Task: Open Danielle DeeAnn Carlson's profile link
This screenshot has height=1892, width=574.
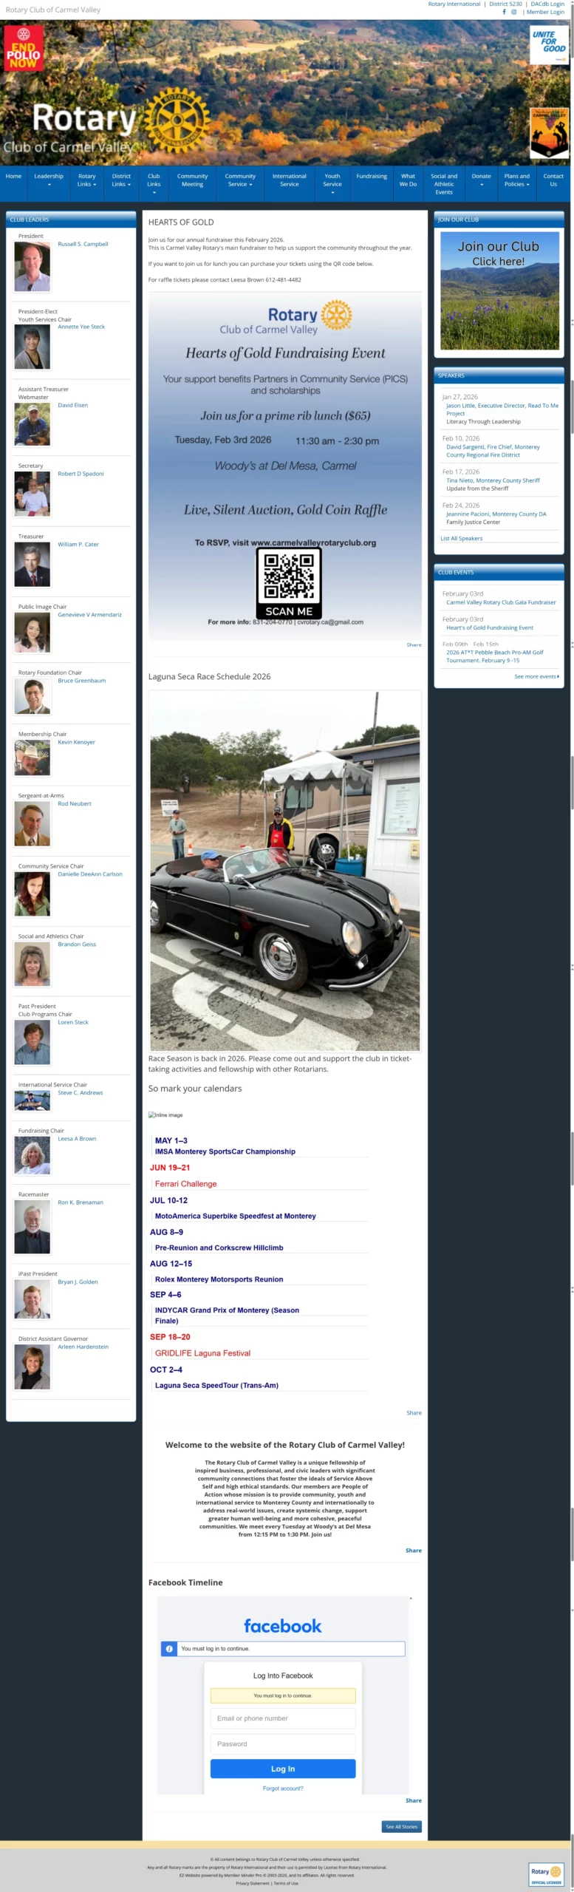Action: coord(90,874)
